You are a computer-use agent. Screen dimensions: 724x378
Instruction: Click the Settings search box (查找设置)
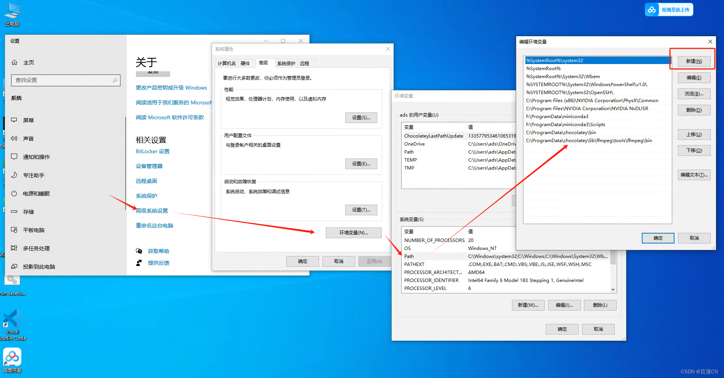pos(66,80)
